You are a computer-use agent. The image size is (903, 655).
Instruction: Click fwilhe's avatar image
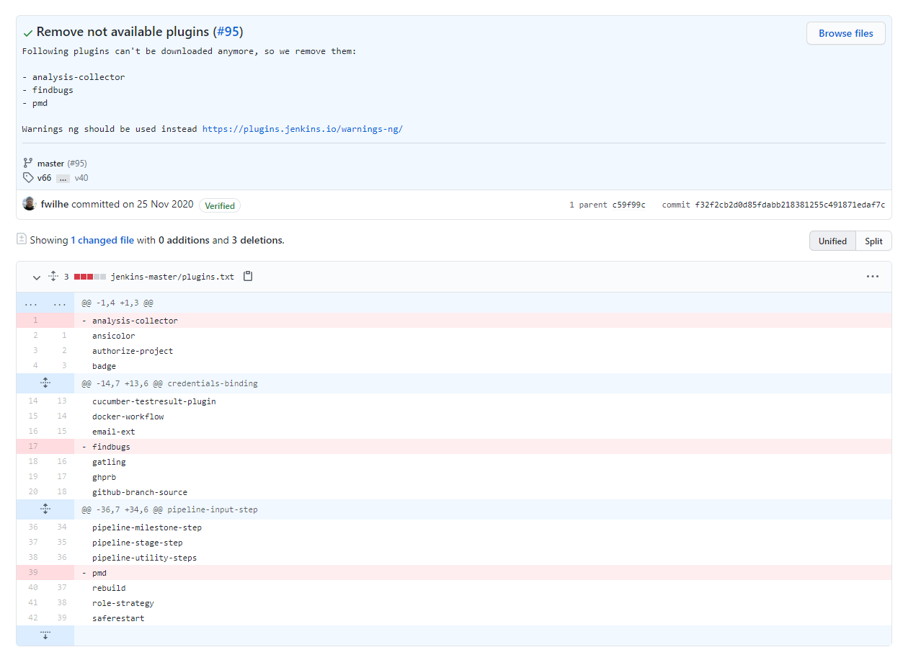(x=29, y=203)
